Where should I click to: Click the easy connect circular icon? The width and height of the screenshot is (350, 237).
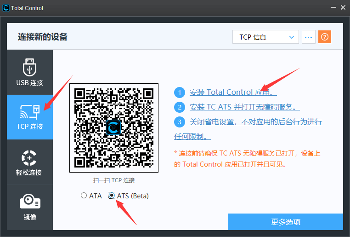(29, 158)
